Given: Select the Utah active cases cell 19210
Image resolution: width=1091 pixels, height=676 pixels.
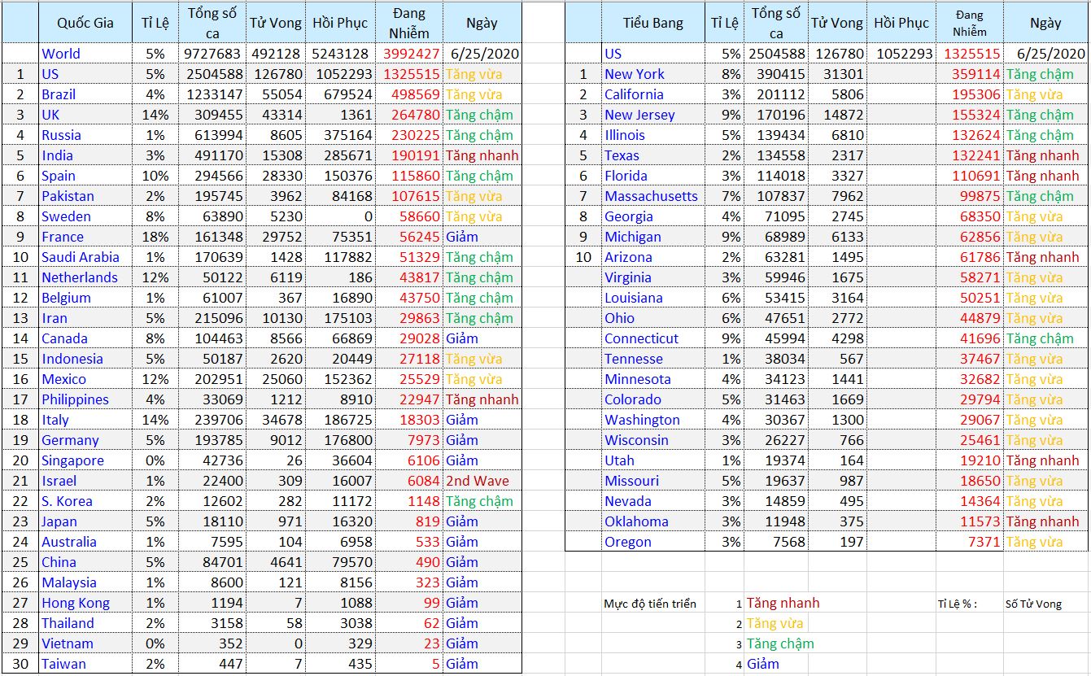Looking at the screenshot, I should coord(971,460).
